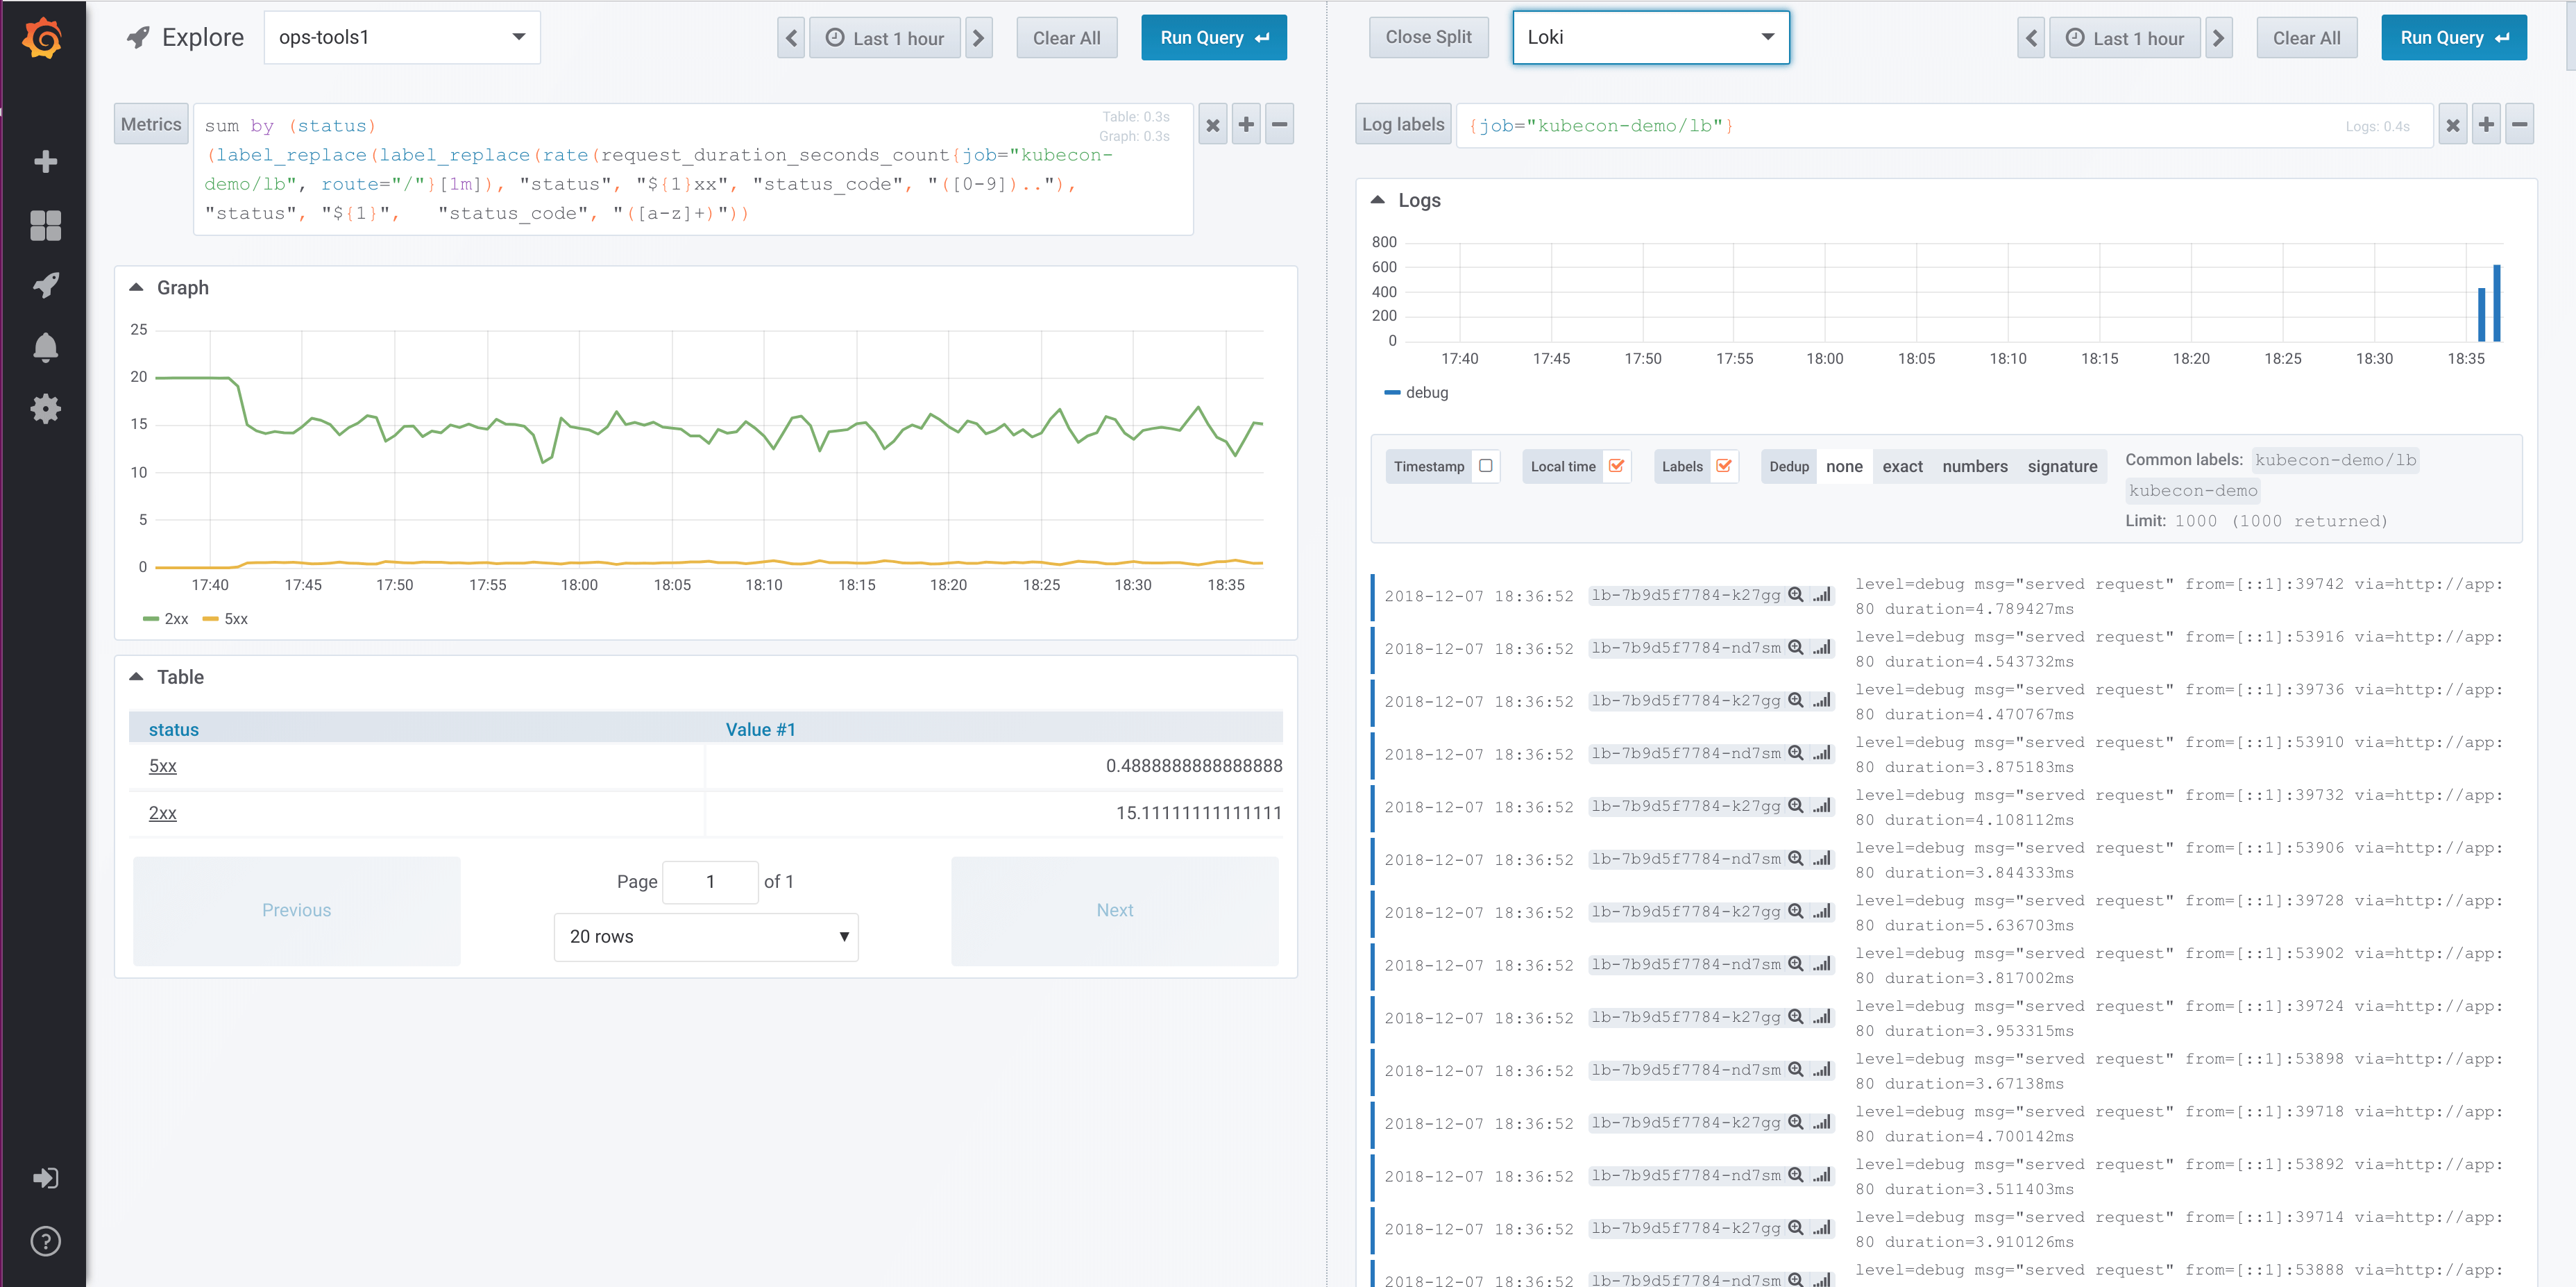Toggle the 5xx series legend color
Image resolution: width=2576 pixels, height=1287 pixels.
(210, 619)
